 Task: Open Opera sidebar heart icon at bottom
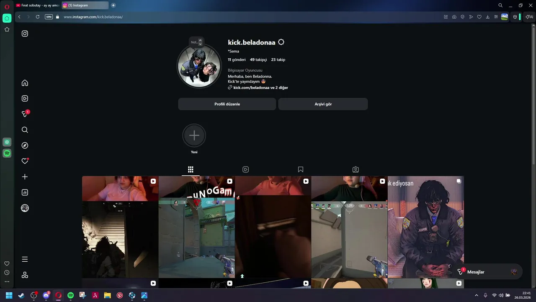(7, 263)
